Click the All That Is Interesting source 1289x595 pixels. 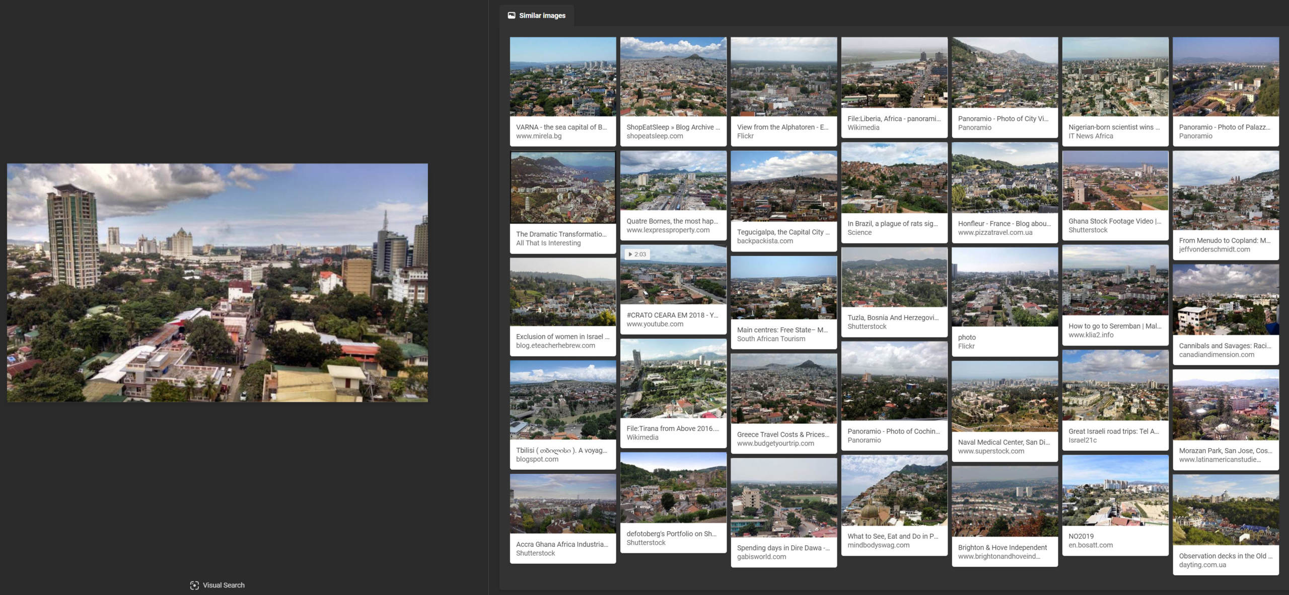click(x=548, y=243)
